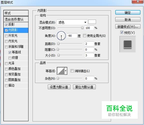Uncheck the 内阴影 checkbox
This screenshot has width=144, height=125.
click(6, 30)
